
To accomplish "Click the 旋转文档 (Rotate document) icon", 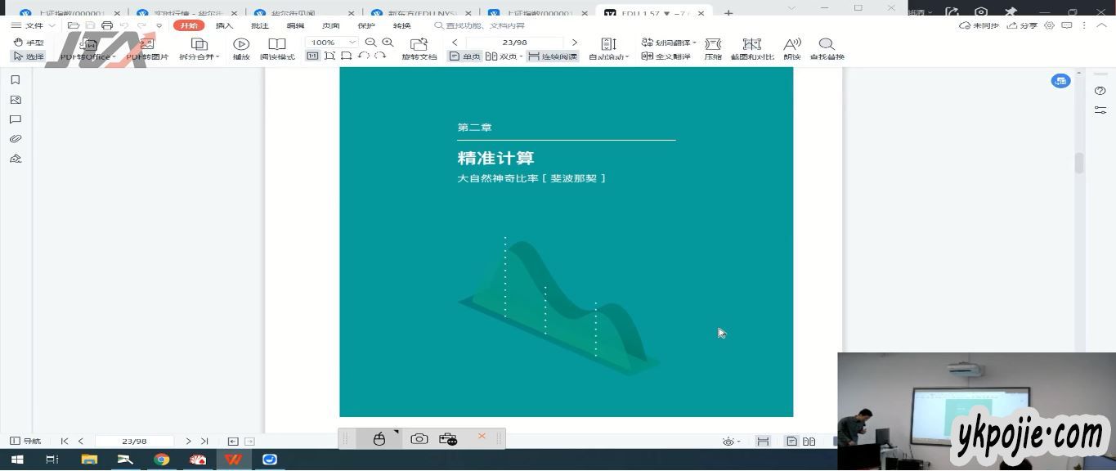I will tap(419, 44).
